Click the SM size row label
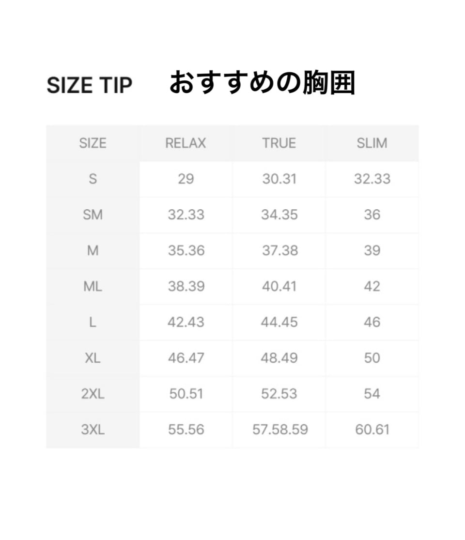The width and height of the screenshot is (465, 540). coord(93,215)
